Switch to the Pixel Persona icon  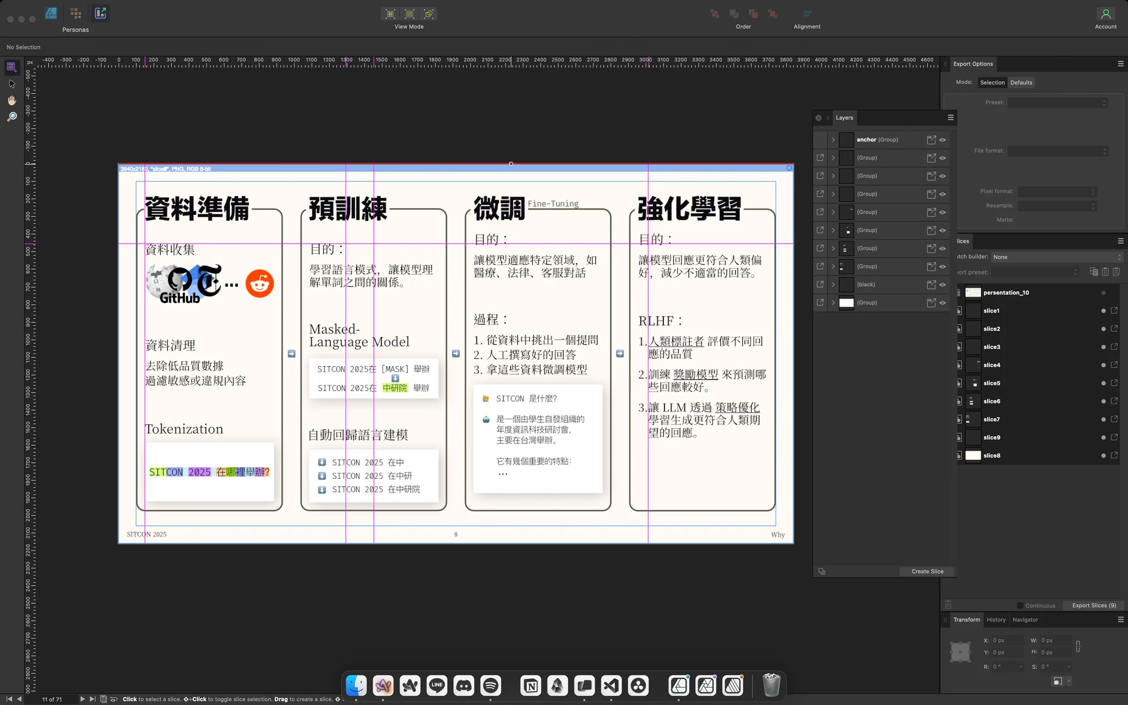pyautogui.click(x=75, y=13)
